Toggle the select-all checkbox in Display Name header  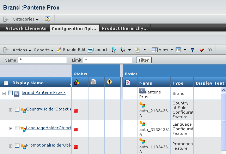coord(6,83)
